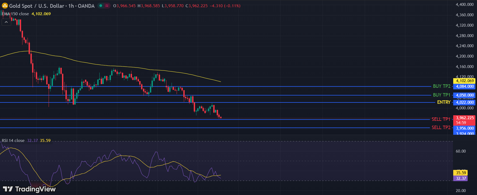The height and width of the screenshot is (195, 477).
Task: Click the BUY TP1 line label
Action: [441, 95]
